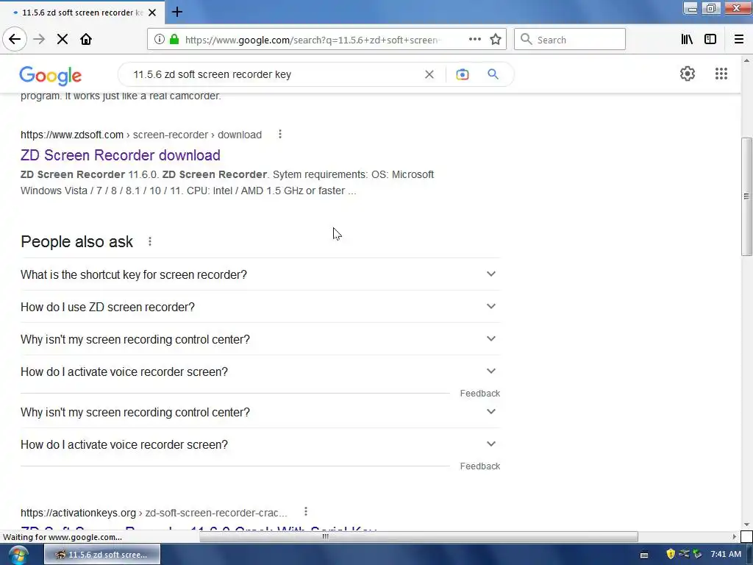The width and height of the screenshot is (753, 565).
Task: Expand second screen recording control center question
Action: click(260, 412)
